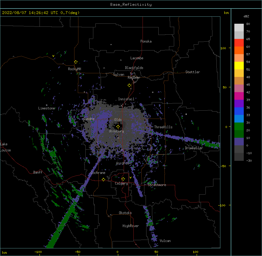Screen dimensions: 262x256
Task: Click the Cochrane town label
Action: (x=98, y=173)
